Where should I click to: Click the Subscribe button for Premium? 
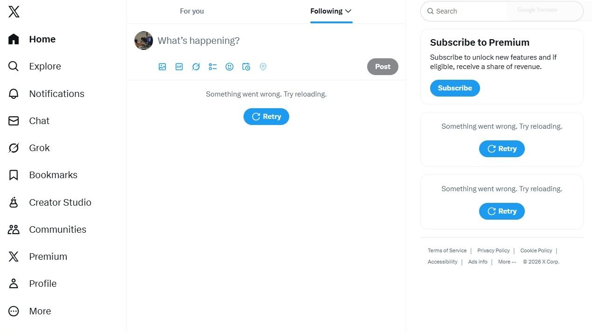[455, 88]
